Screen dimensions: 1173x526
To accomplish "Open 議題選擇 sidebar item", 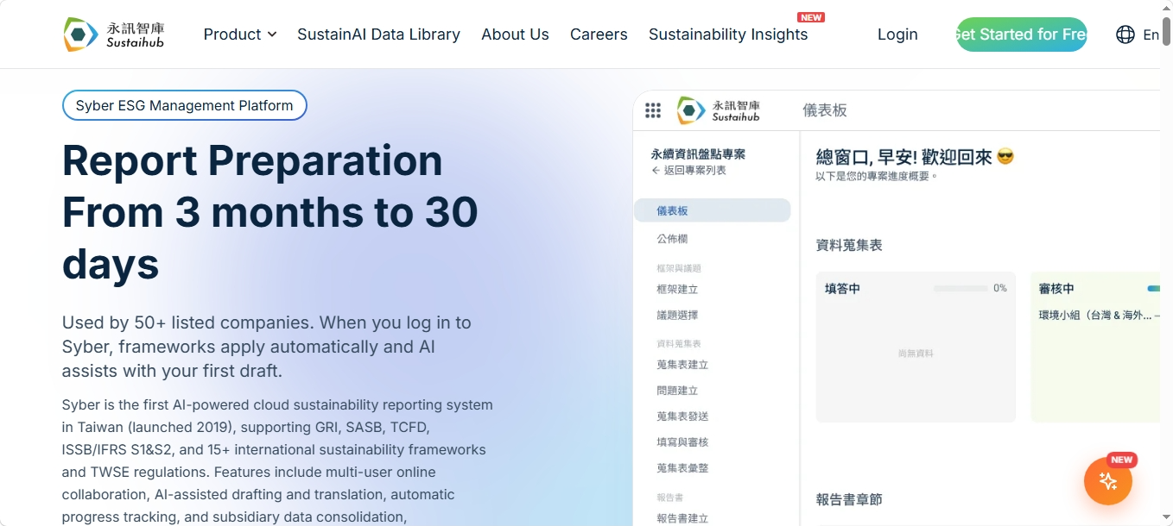I will [x=677, y=316].
